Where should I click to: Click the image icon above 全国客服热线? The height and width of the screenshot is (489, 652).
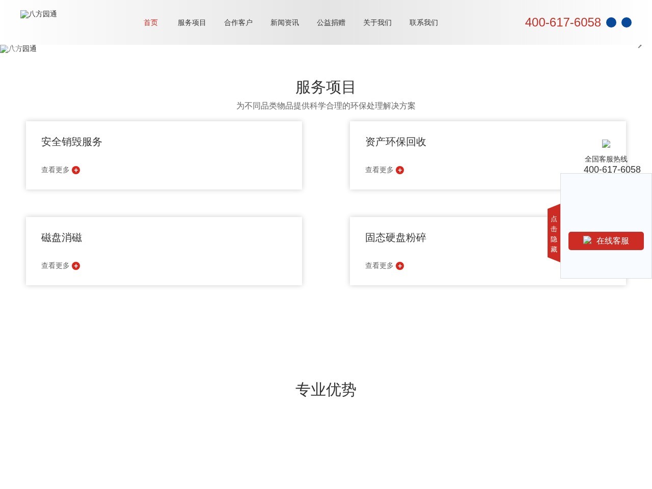[x=606, y=144]
